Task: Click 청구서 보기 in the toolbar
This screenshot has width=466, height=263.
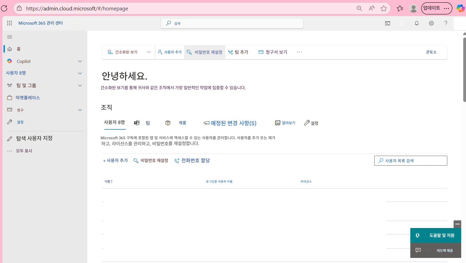Action: [x=273, y=52]
